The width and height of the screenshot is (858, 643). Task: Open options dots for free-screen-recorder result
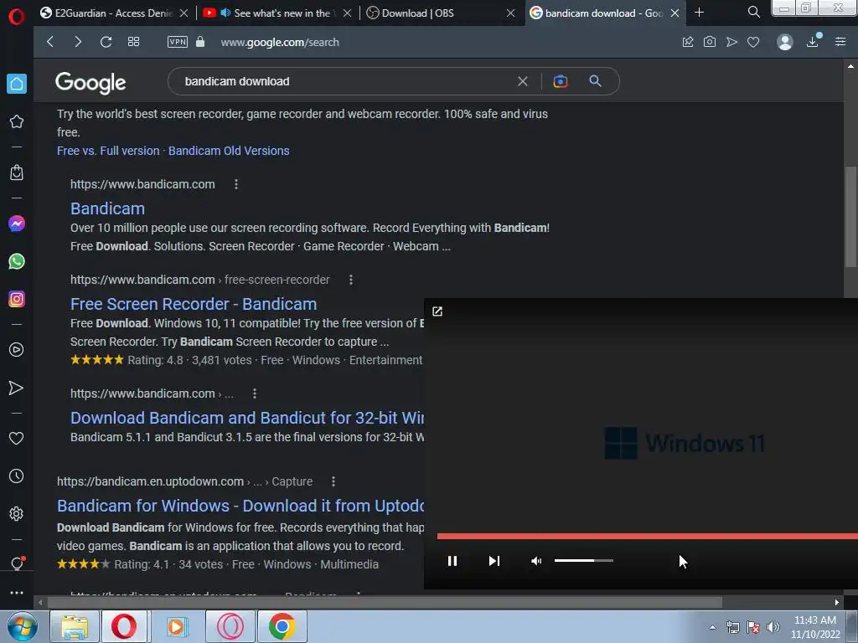click(x=351, y=280)
